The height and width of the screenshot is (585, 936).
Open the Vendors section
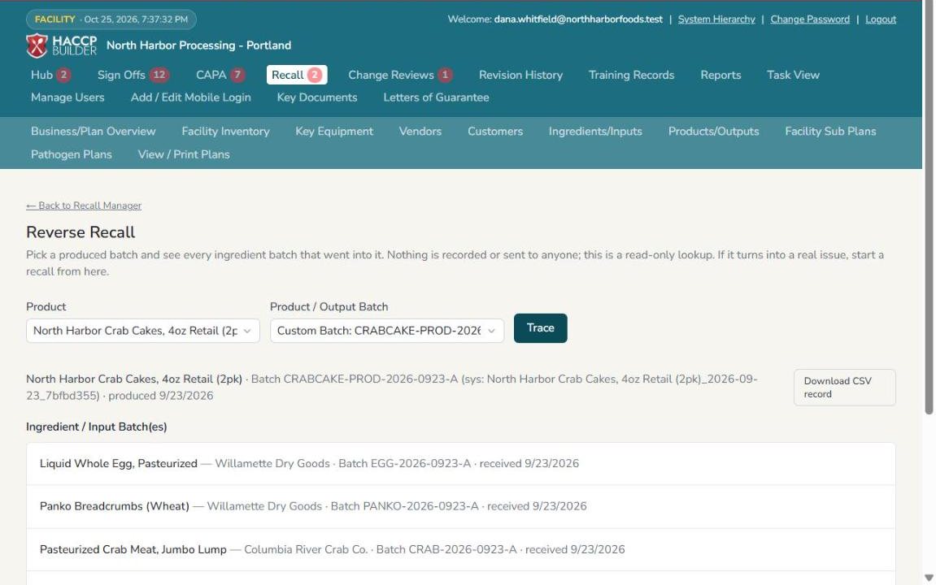pyautogui.click(x=420, y=131)
